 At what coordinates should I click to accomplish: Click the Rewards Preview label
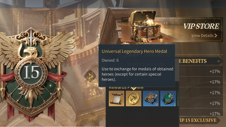[x=126, y=87]
